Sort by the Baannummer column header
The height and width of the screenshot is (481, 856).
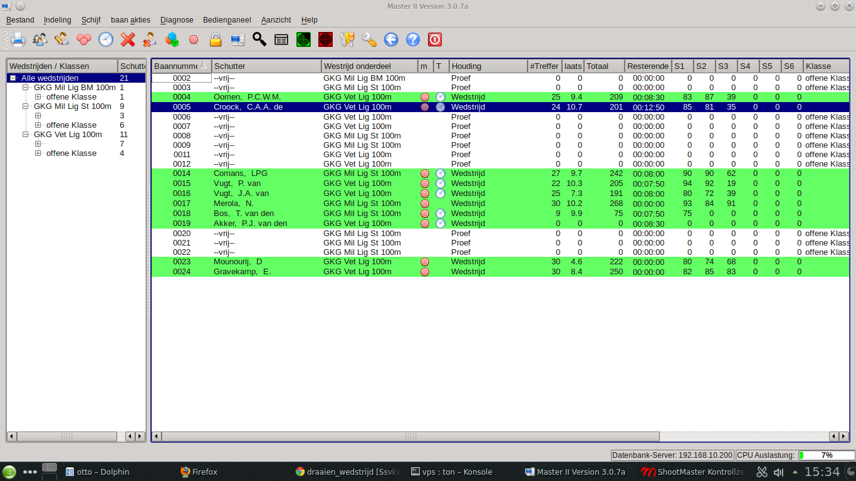pyautogui.click(x=175, y=66)
